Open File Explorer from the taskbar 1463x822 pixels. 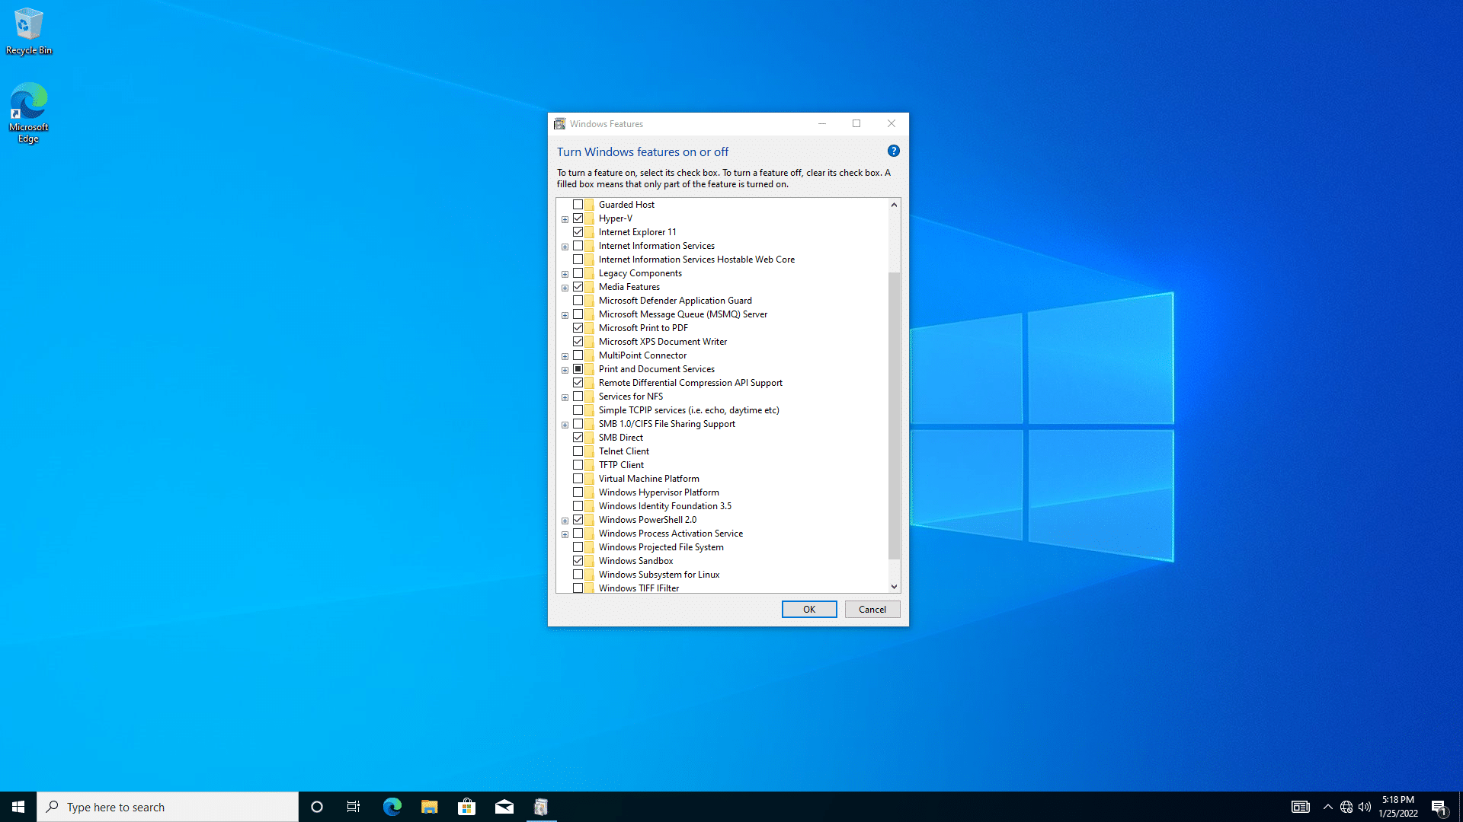pyautogui.click(x=429, y=807)
